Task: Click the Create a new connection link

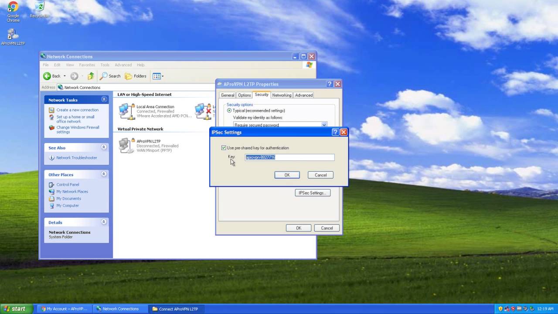Action: pyautogui.click(x=77, y=110)
